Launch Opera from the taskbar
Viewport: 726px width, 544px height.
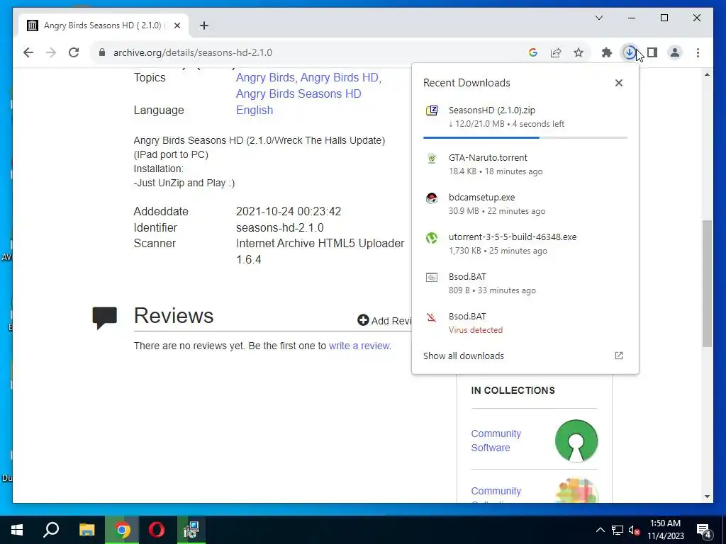pyautogui.click(x=157, y=530)
